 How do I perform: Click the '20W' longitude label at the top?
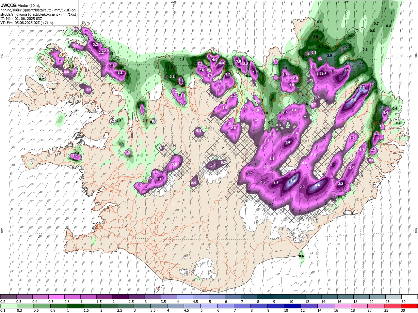point(174,2)
